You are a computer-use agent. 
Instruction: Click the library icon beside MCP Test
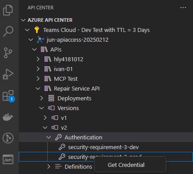click(x=48, y=79)
